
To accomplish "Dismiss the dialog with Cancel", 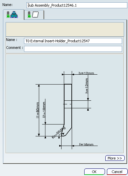I will tap(117, 172).
